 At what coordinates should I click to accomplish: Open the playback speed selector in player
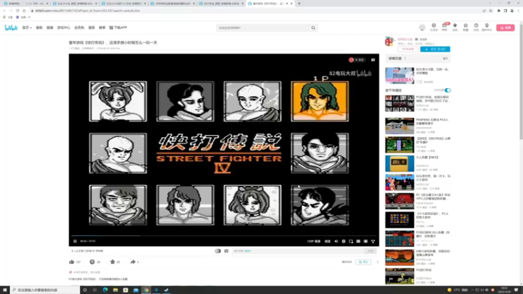tap(328, 241)
